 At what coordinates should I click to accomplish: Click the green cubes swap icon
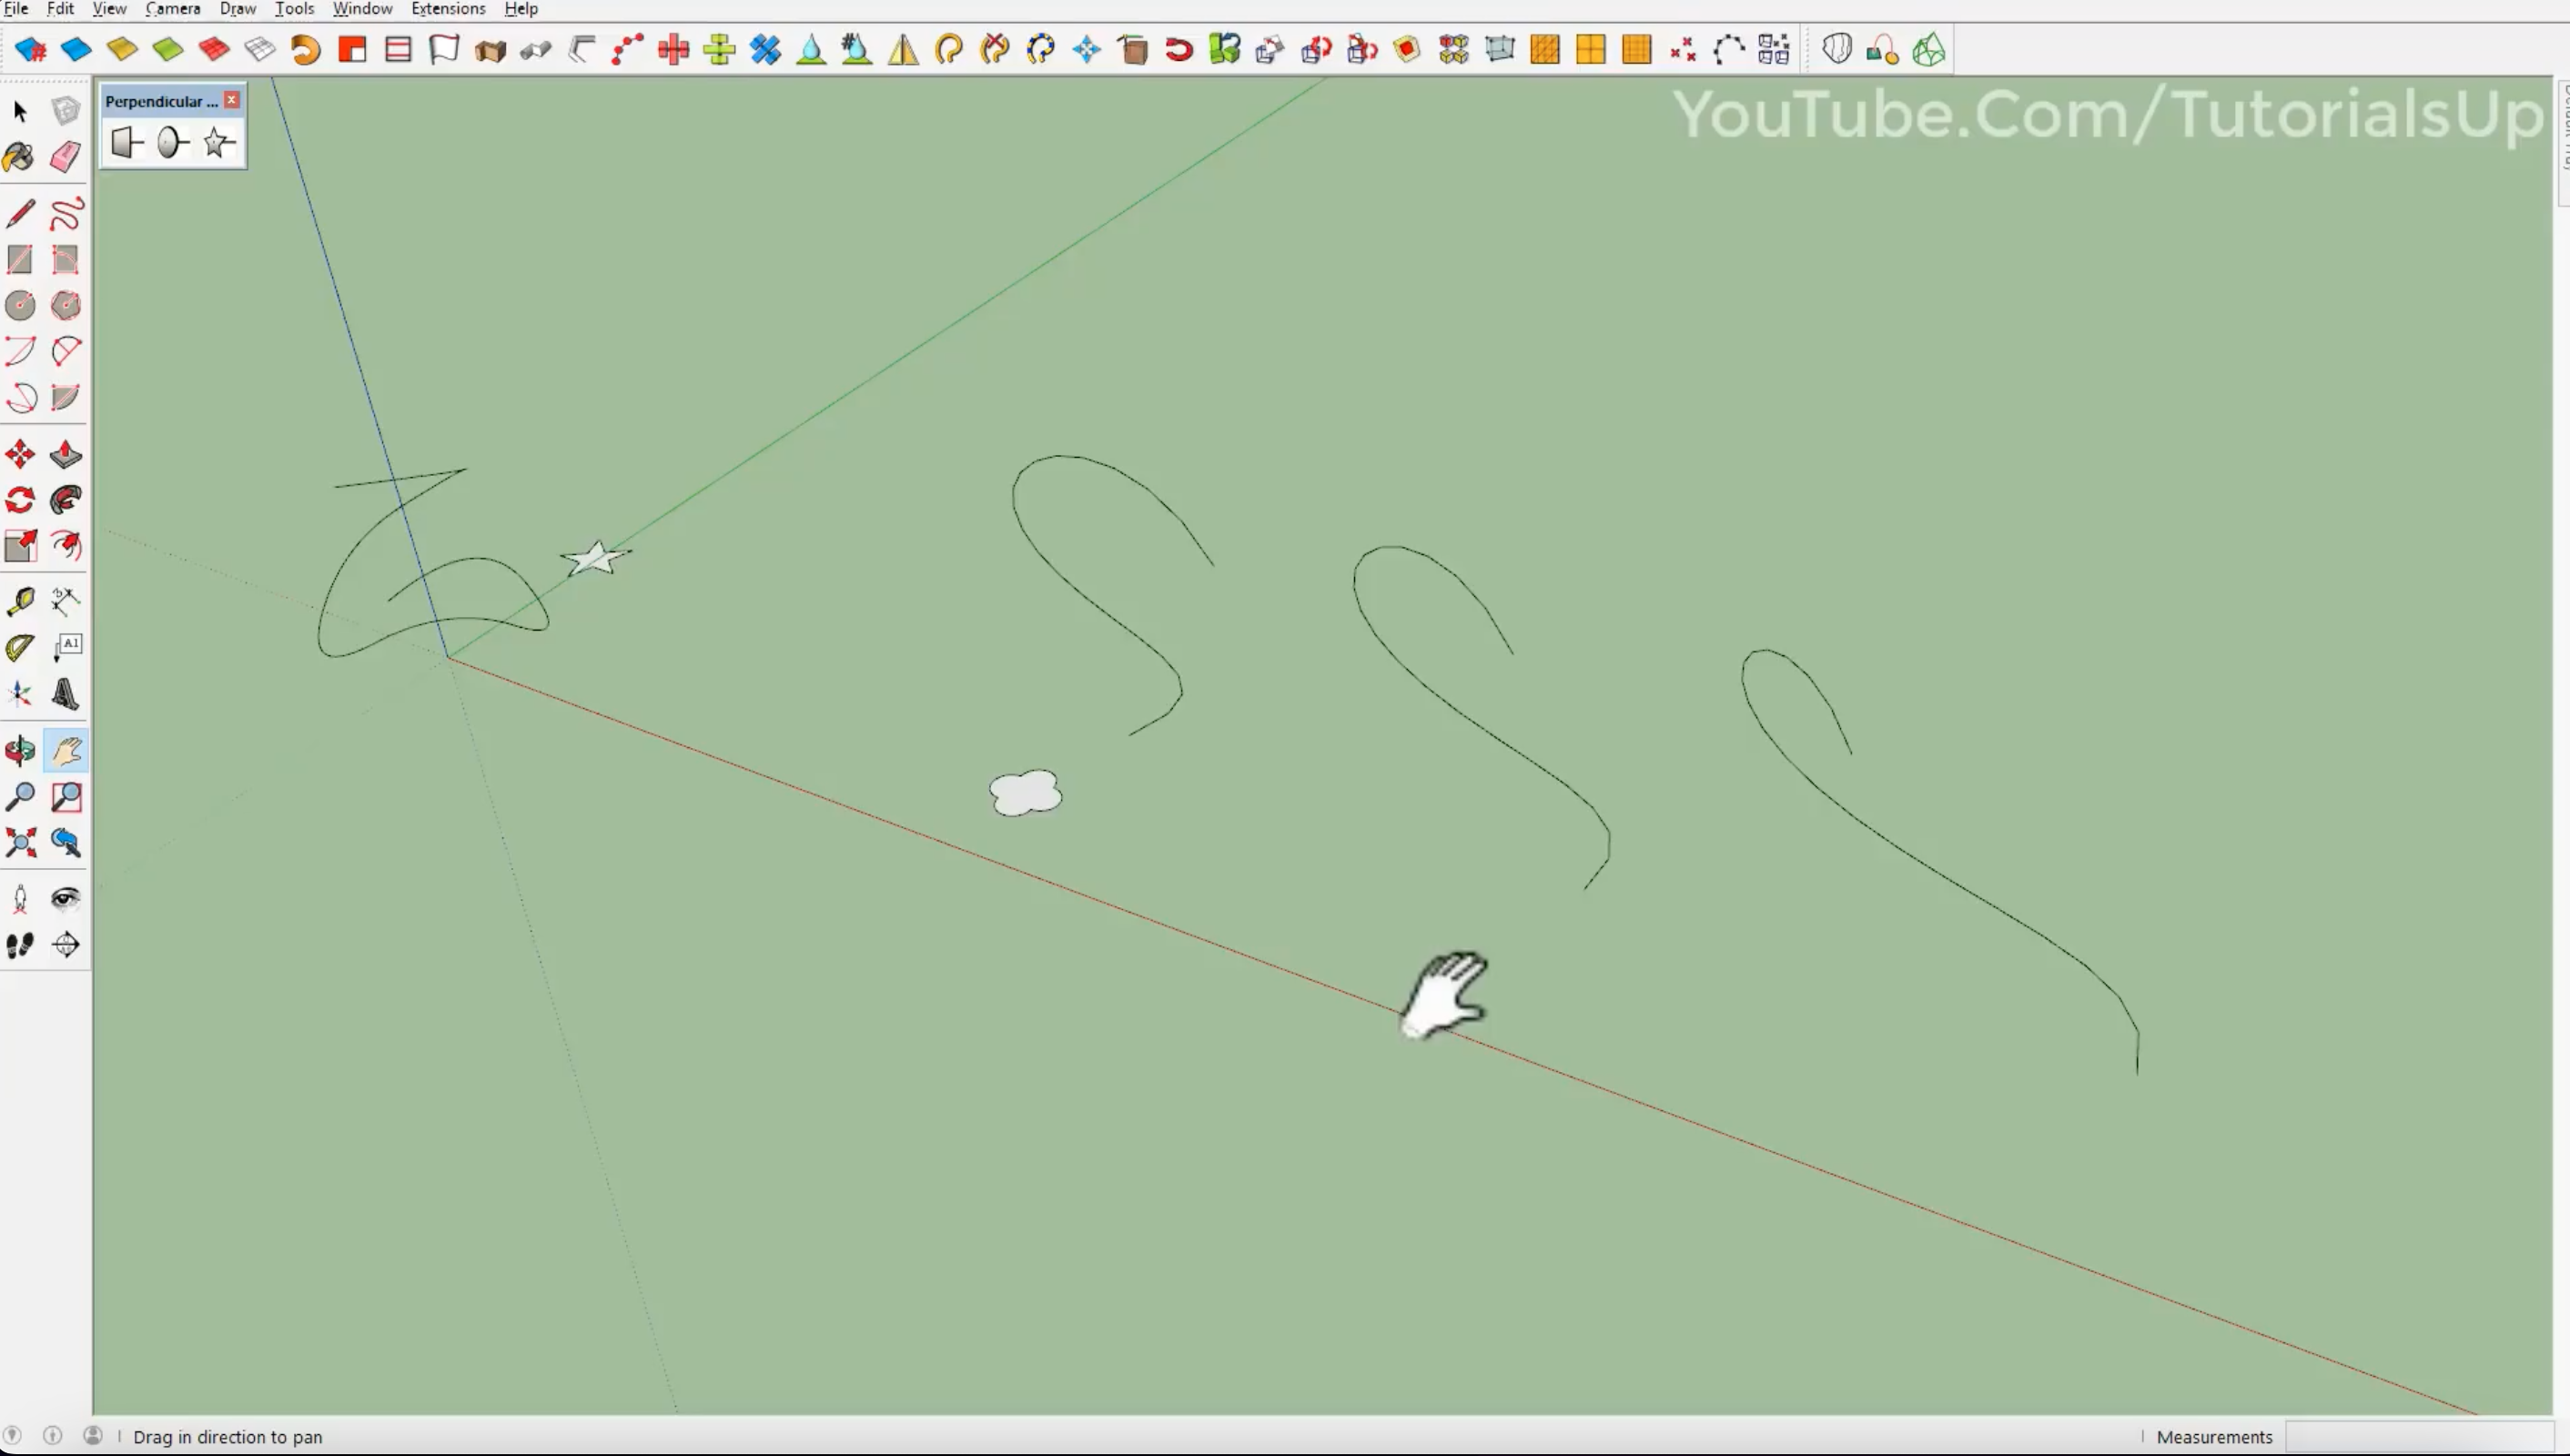click(1225, 49)
